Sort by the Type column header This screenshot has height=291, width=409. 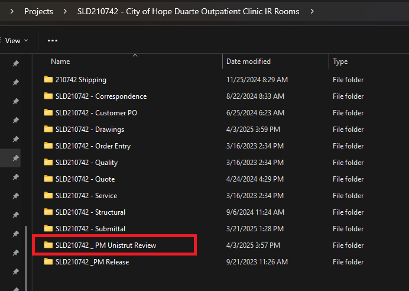[340, 62]
